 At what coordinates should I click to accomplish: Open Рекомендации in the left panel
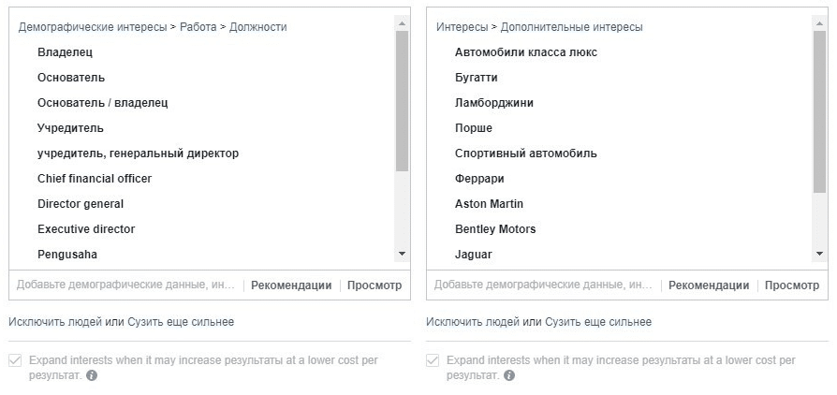click(x=291, y=285)
